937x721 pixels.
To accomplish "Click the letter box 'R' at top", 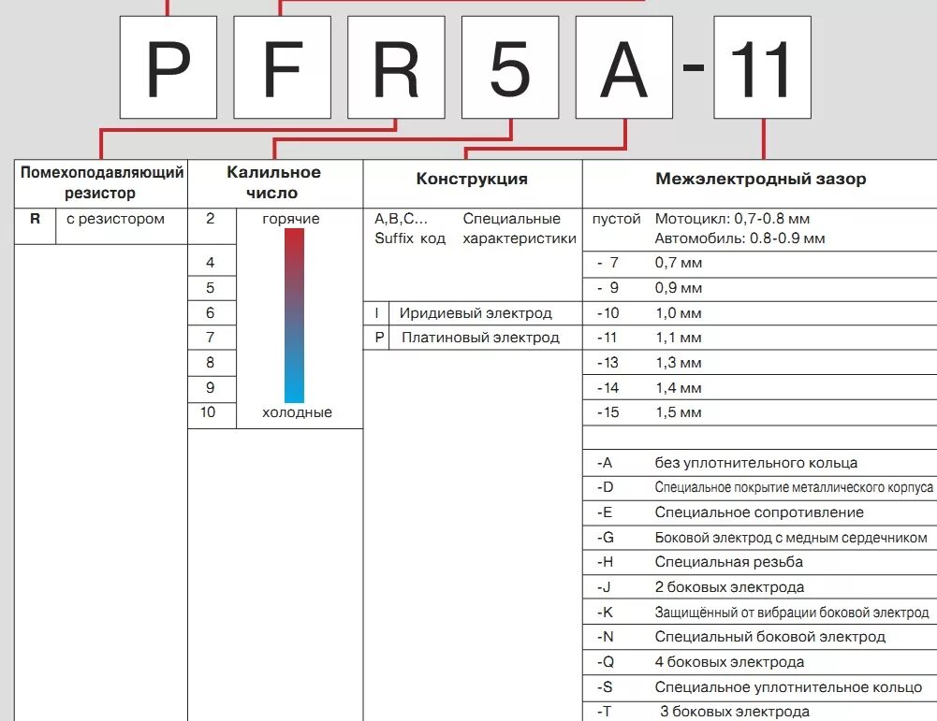I will click(396, 67).
